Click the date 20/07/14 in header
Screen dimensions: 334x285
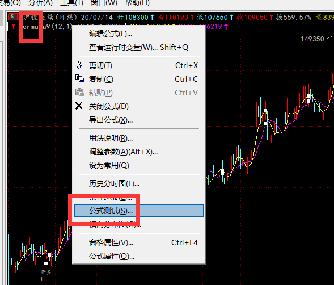pos(97,18)
